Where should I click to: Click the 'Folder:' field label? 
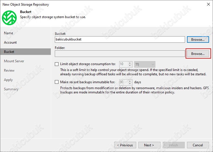[60, 48]
